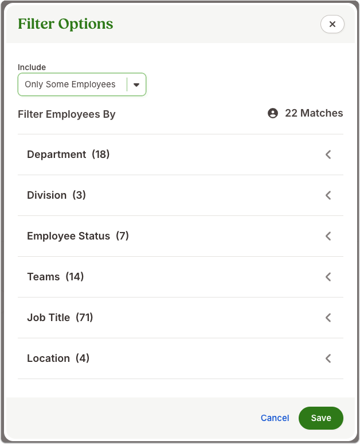Image resolution: width=360 pixels, height=444 pixels.
Task: Click the Filter Options title
Action: click(65, 24)
